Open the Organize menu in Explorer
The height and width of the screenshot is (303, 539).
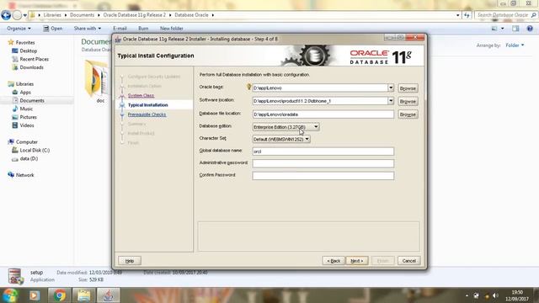(19, 28)
